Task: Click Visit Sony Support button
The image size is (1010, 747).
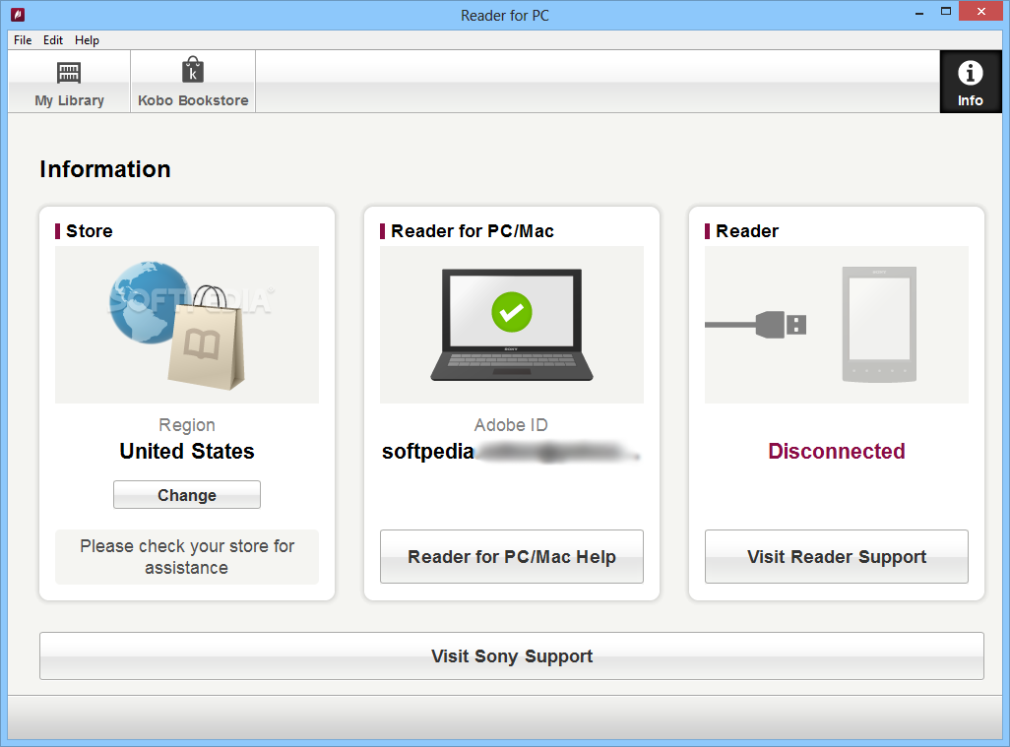Action: tap(512, 655)
